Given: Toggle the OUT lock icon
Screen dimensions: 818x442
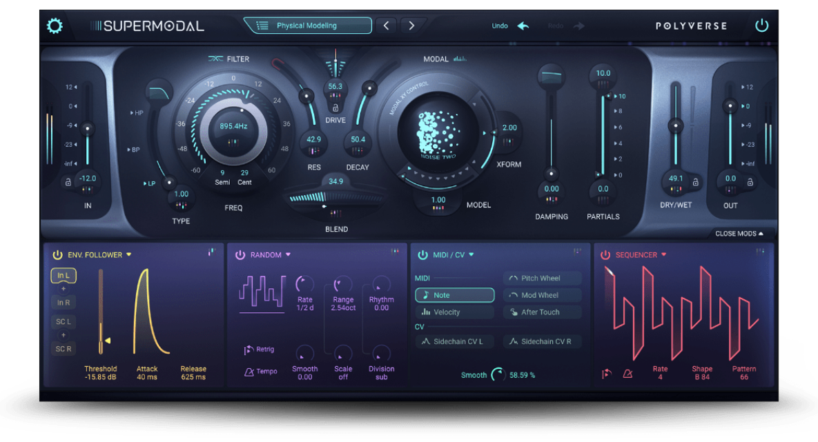Looking at the screenshot, I should 750,182.
